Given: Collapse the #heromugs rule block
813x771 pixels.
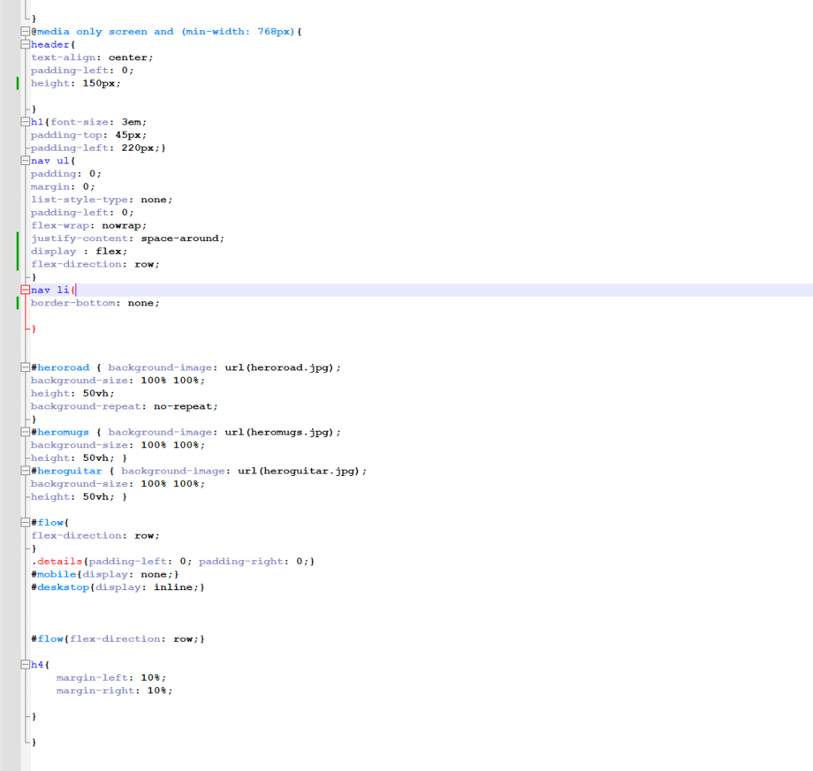Looking at the screenshot, I should [x=25, y=432].
